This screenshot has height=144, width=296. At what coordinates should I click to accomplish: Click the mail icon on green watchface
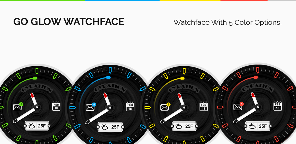(x=17, y=107)
